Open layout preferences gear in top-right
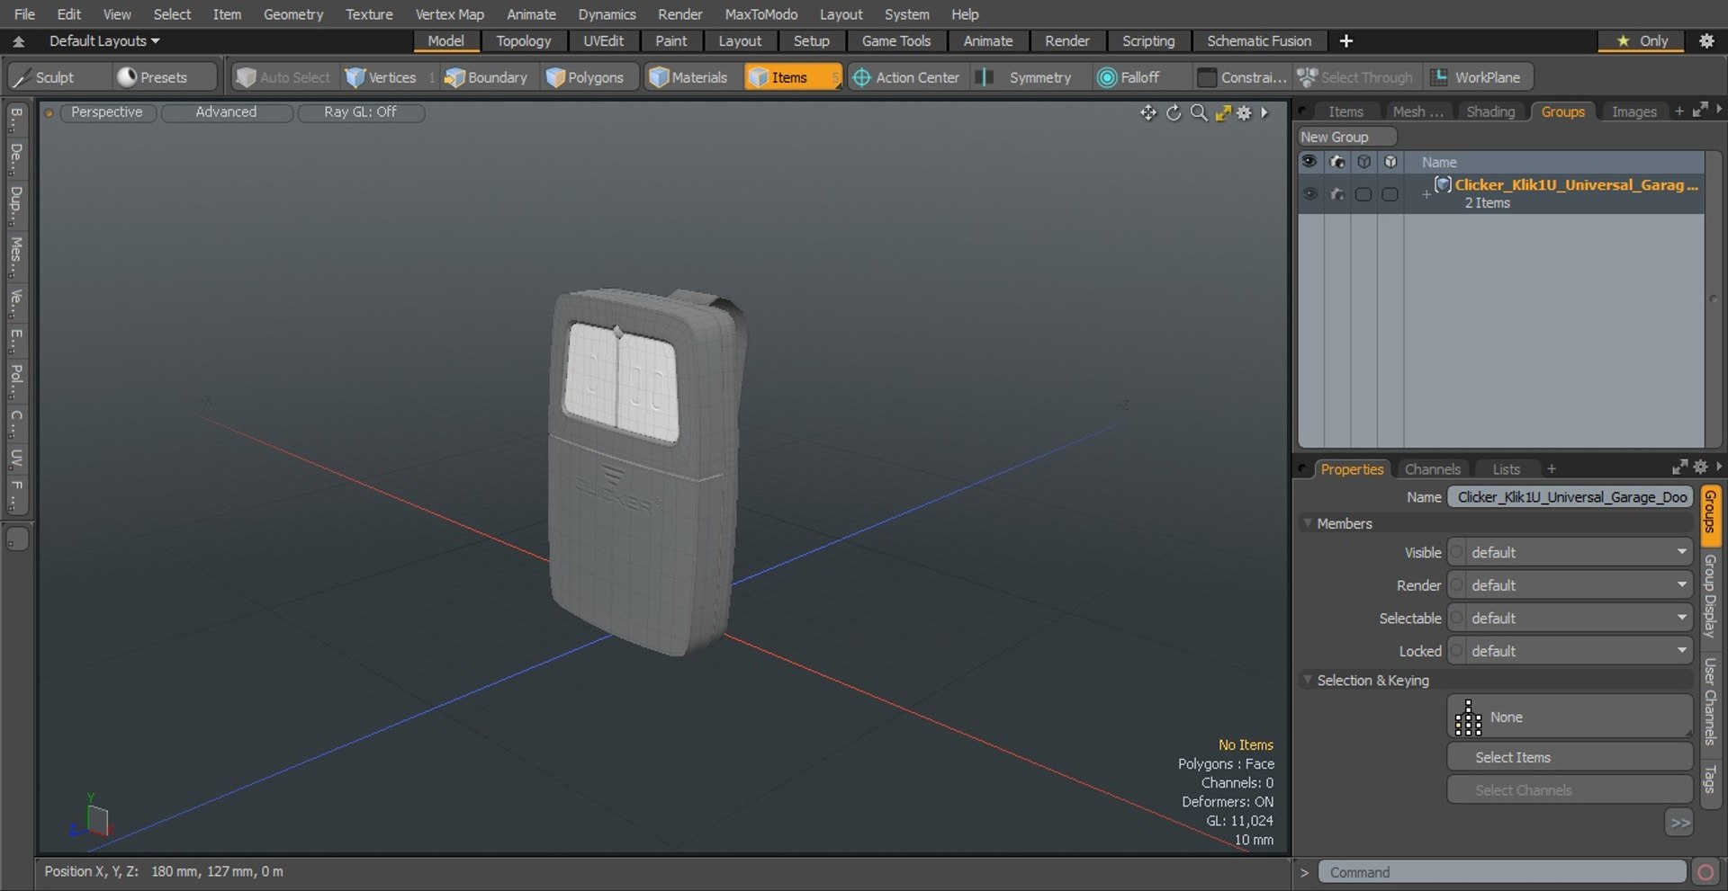This screenshot has height=891, width=1728. [1705, 40]
